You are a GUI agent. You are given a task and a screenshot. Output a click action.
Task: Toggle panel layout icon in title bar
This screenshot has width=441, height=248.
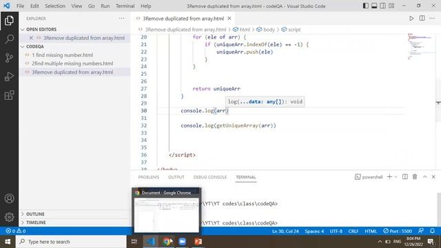click(374, 6)
